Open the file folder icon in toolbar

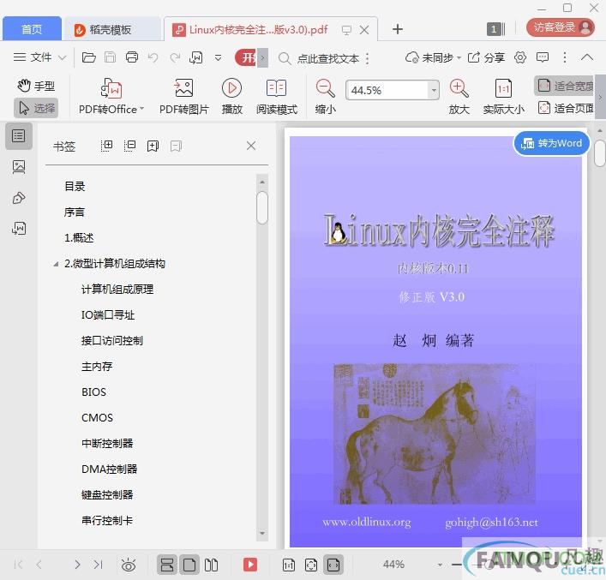pos(88,57)
